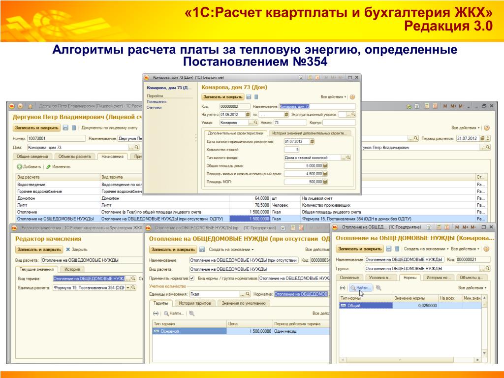Click Записать и закрыть in Комарова, дом 73 window
This screenshot has width=504, height=378.
(x=223, y=97)
